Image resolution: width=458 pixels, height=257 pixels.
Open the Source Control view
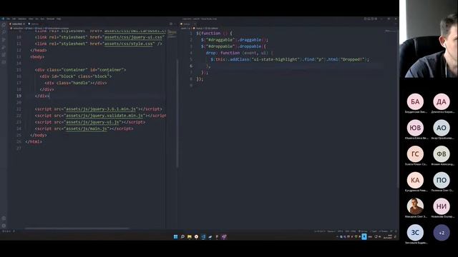(x=4, y=40)
